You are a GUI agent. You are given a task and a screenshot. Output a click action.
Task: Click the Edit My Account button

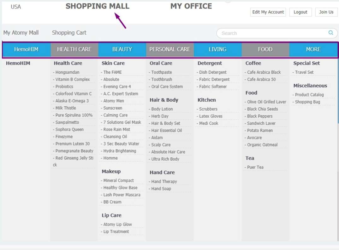(x=268, y=12)
